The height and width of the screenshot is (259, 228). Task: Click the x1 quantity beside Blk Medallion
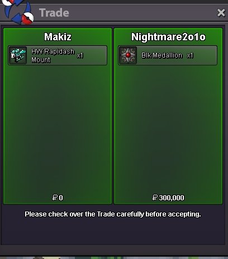[x=190, y=55]
